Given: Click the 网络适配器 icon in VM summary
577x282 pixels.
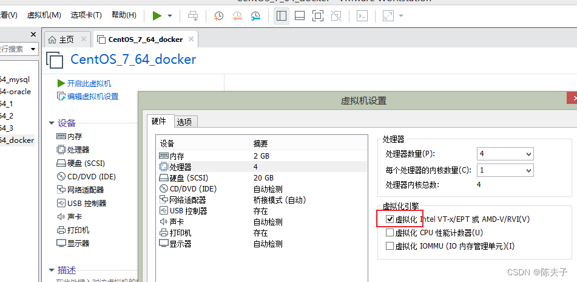Looking at the screenshot, I should 61,190.
